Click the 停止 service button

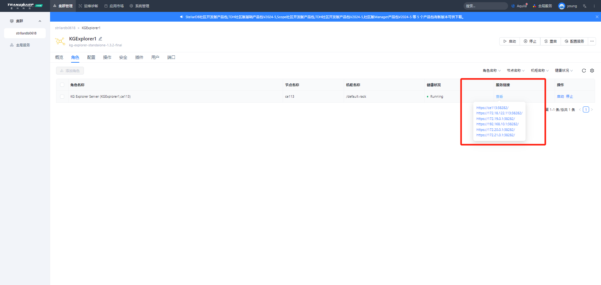coord(530,41)
